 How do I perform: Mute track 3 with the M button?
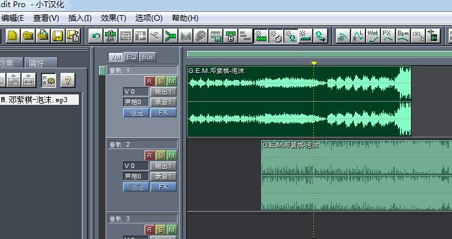(x=172, y=230)
